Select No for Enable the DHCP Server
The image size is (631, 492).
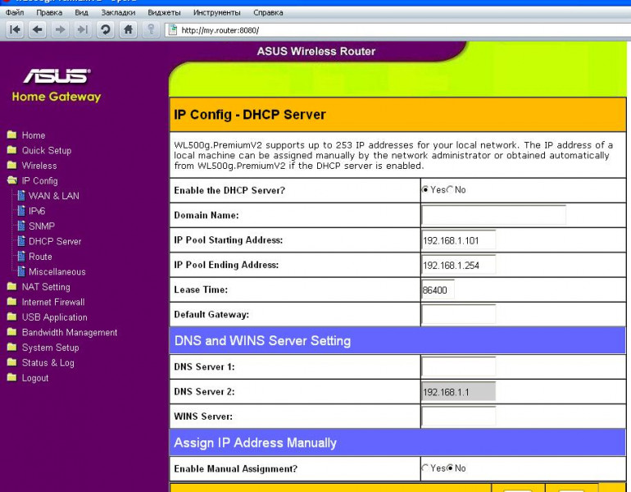450,189
